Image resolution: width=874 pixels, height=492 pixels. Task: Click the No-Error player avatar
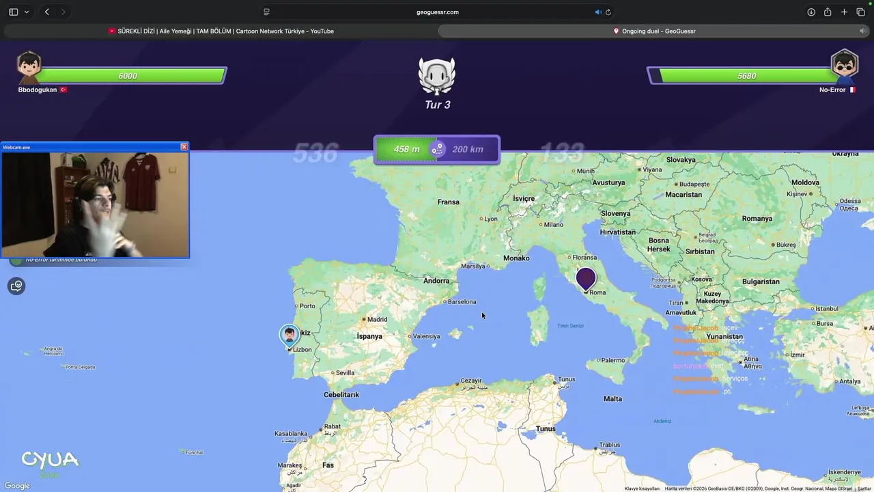845,66
